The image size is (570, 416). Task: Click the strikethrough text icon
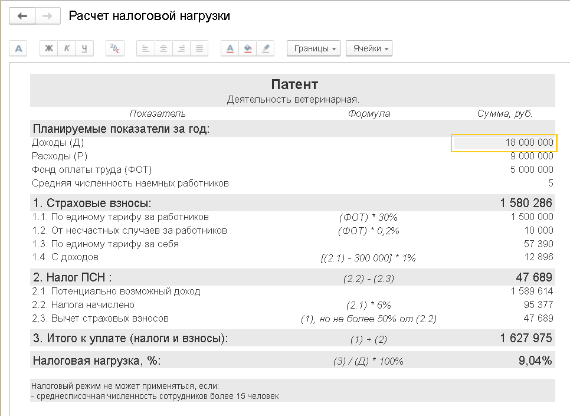coord(115,48)
